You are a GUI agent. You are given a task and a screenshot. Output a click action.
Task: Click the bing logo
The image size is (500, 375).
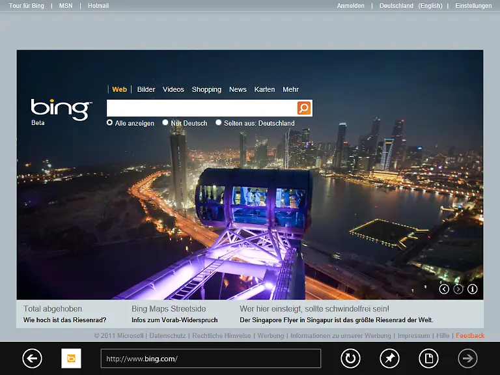point(61,109)
